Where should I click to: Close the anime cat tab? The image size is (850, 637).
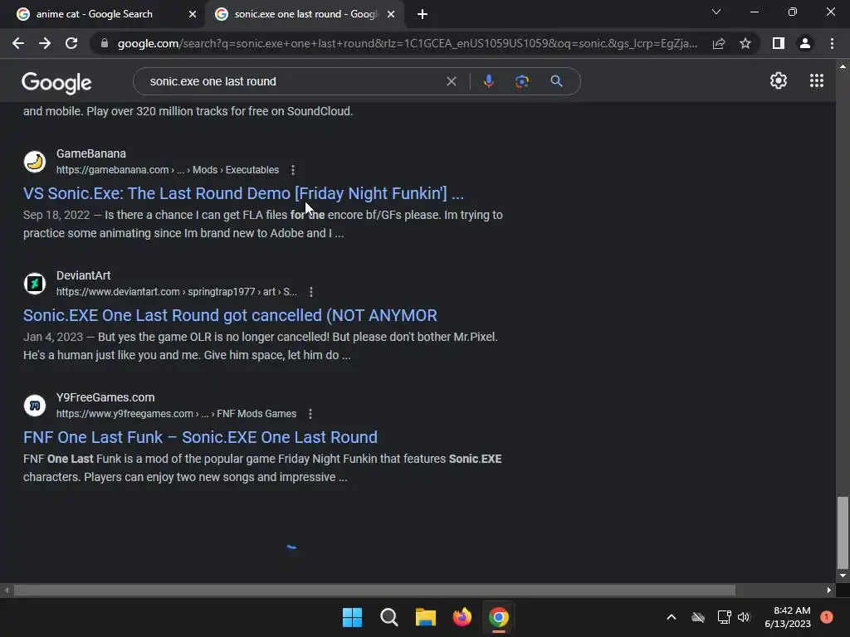tap(193, 14)
